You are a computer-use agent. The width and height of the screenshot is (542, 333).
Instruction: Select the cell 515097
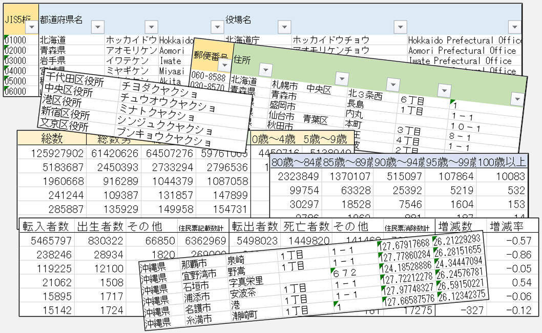[404, 176]
